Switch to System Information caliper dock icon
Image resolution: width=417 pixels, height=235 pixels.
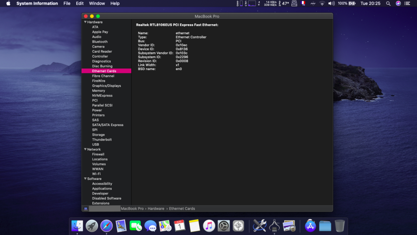coord(274,226)
